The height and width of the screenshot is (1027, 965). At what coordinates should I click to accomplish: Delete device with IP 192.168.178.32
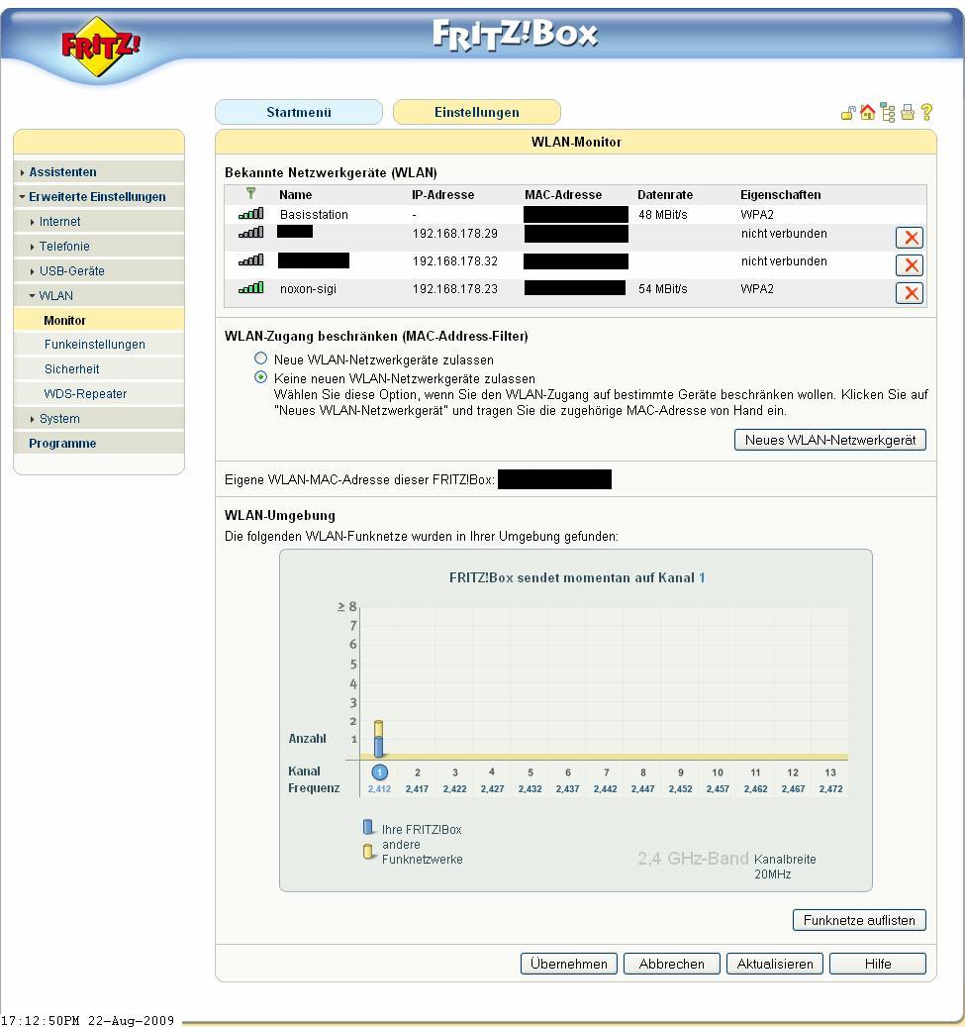pyautogui.click(x=910, y=264)
